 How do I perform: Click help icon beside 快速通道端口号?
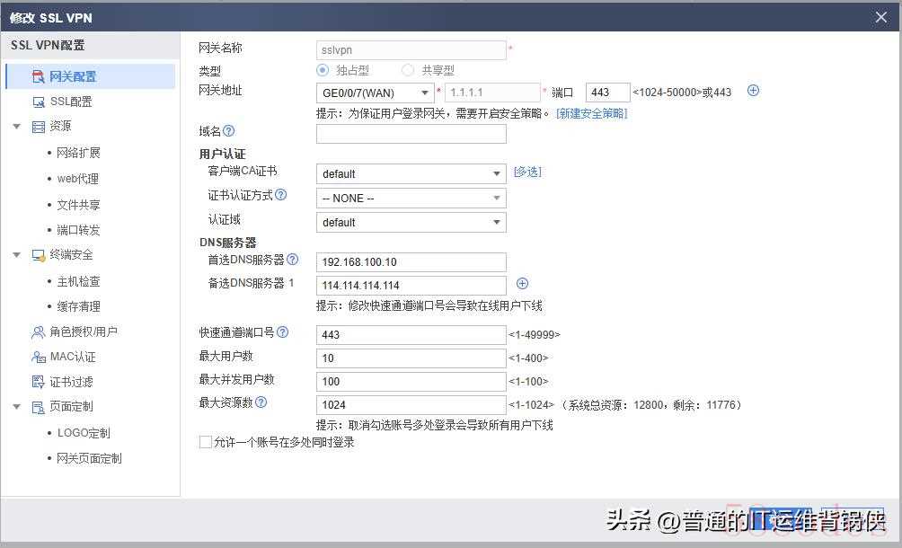point(282,332)
